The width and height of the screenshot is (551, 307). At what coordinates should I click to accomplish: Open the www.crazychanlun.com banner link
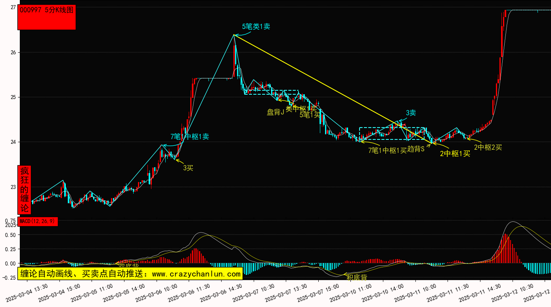coord(130,274)
